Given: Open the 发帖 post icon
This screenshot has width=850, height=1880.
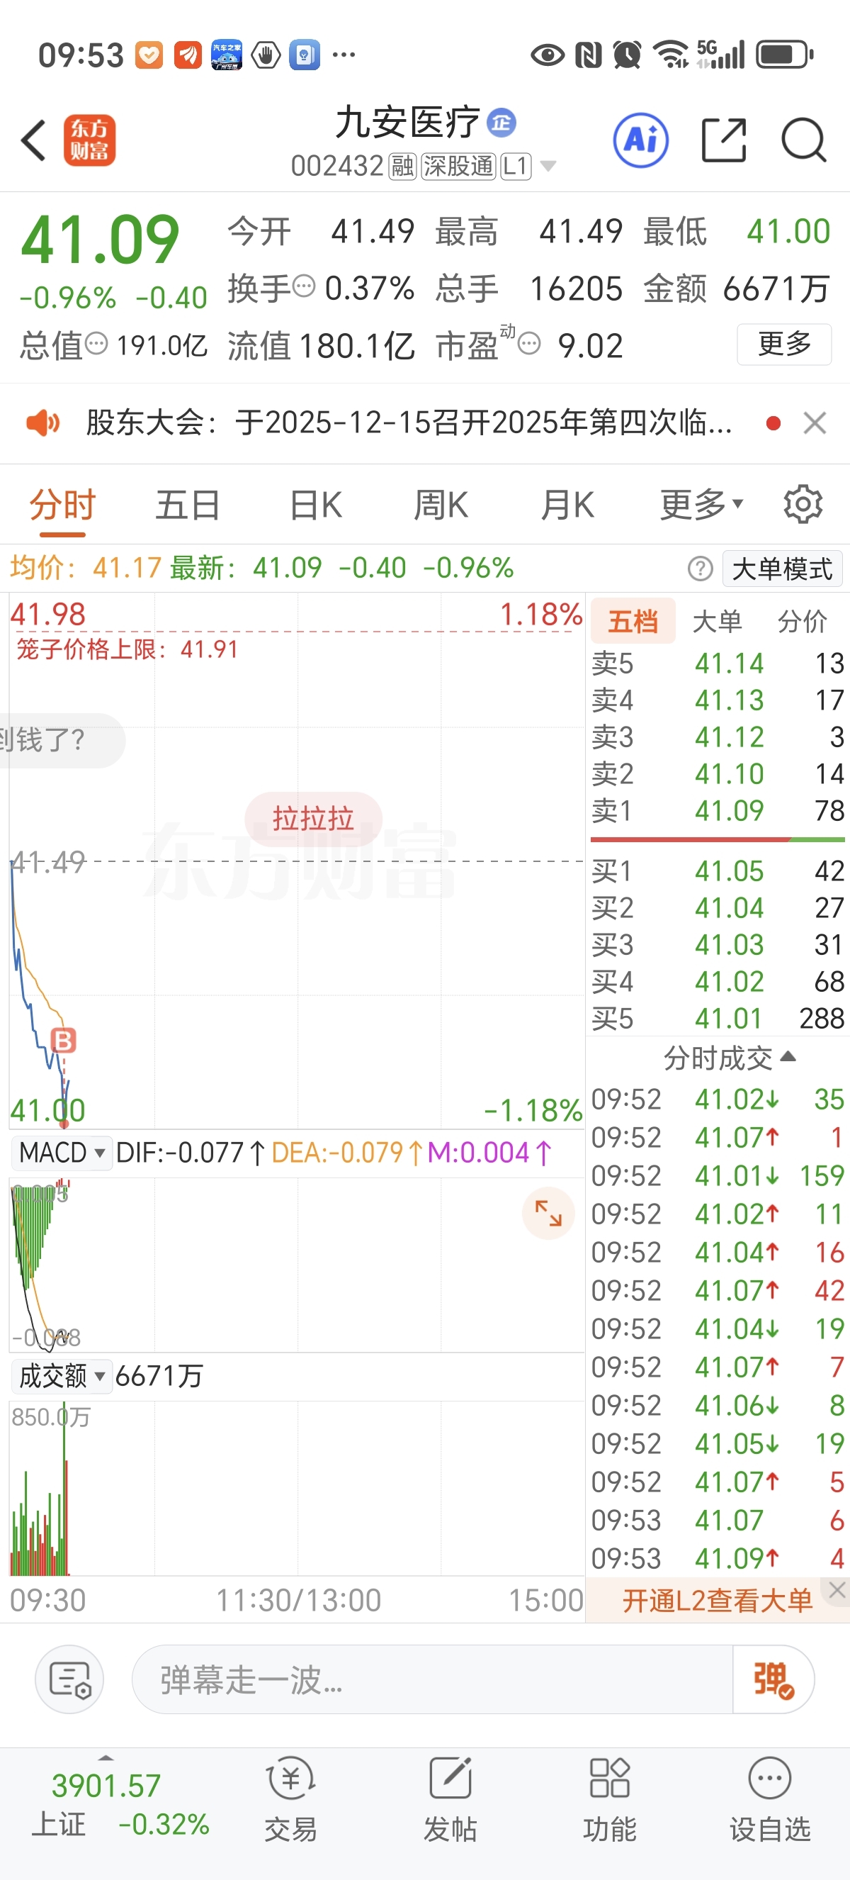Looking at the screenshot, I should point(450,1799).
